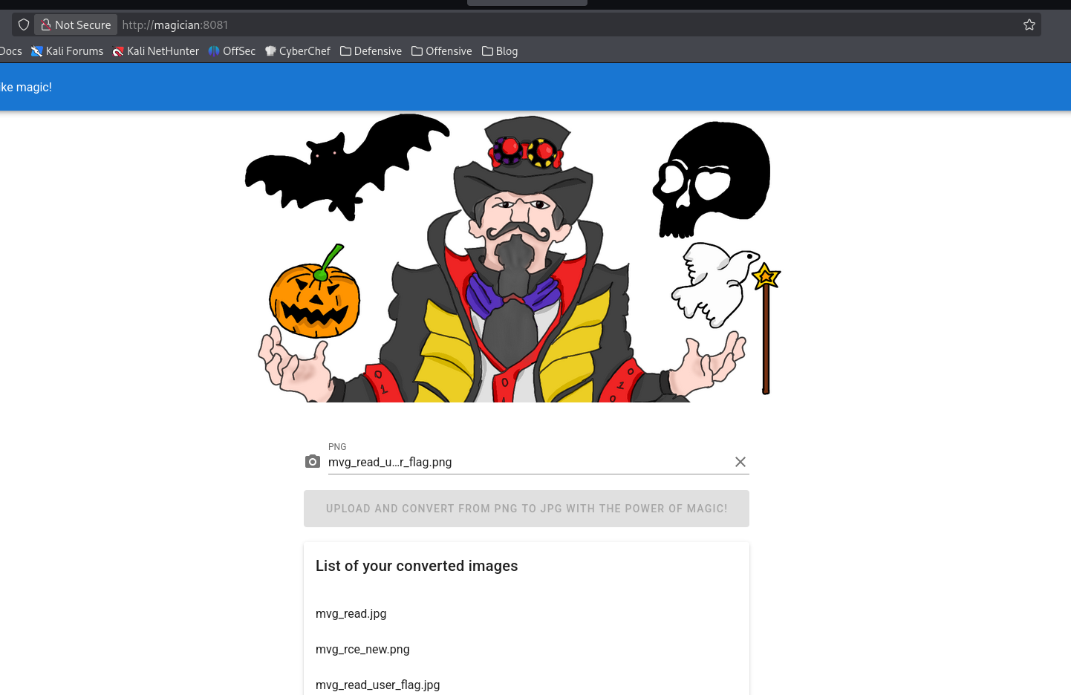Open the CyberChef bookmark
The width and height of the screenshot is (1071, 695).
click(x=298, y=51)
